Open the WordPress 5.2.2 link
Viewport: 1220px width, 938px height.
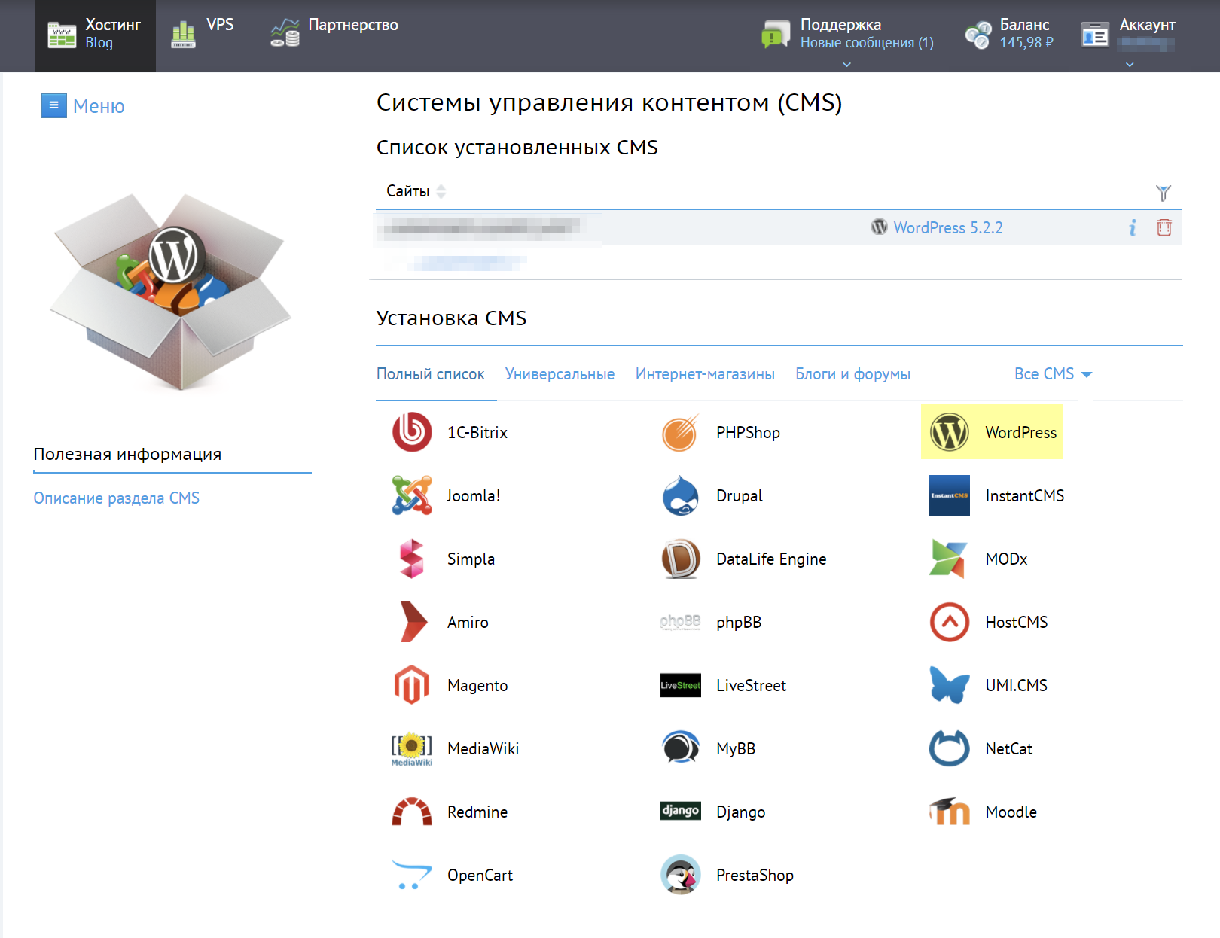948,227
